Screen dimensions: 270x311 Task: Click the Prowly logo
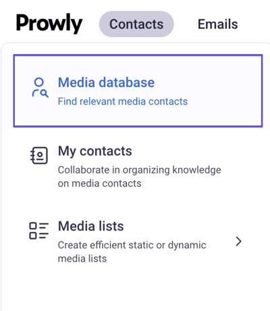pos(49,24)
